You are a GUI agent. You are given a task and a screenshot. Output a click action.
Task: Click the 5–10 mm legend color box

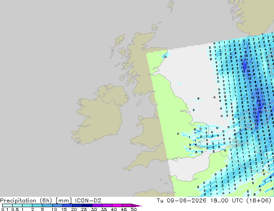(x=48, y=205)
